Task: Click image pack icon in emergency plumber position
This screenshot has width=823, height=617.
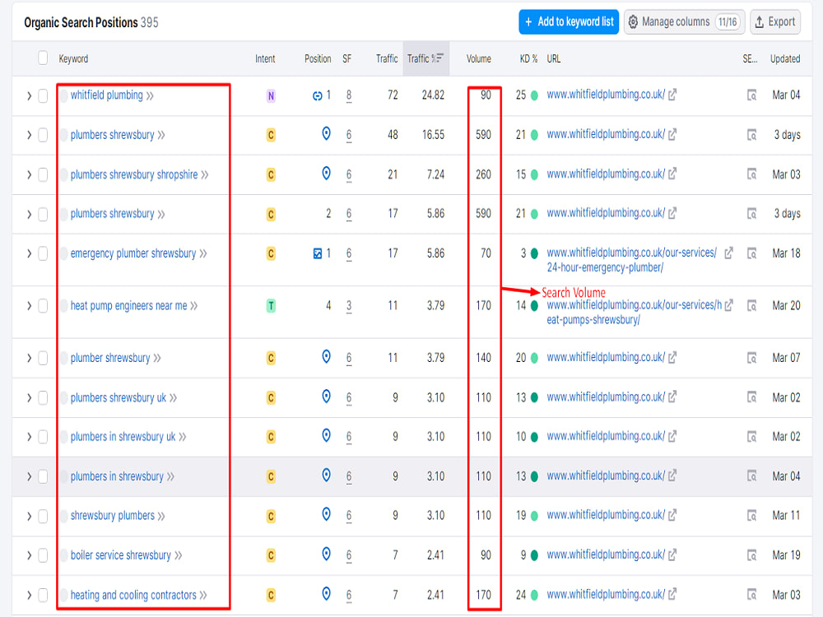Action: 317,253
